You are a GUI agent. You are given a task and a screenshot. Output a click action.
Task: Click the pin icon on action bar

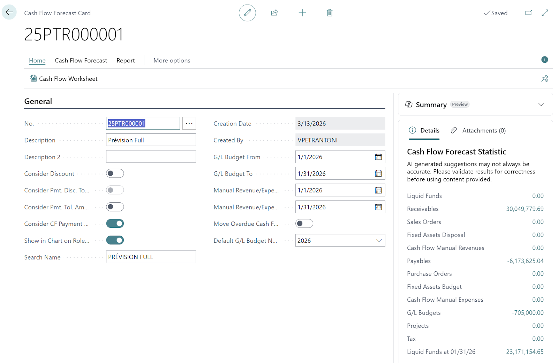[545, 79]
